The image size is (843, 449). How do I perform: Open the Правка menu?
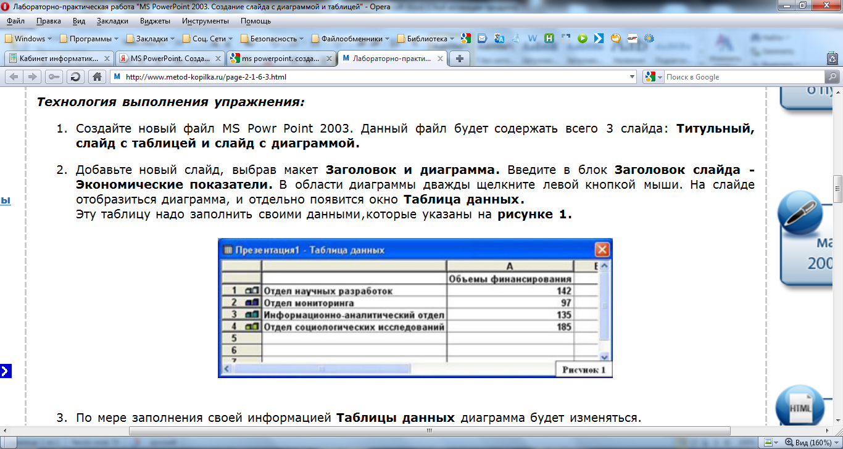(49, 21)
